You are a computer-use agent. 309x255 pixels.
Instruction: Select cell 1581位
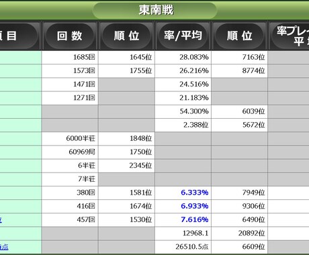point(126,193)
